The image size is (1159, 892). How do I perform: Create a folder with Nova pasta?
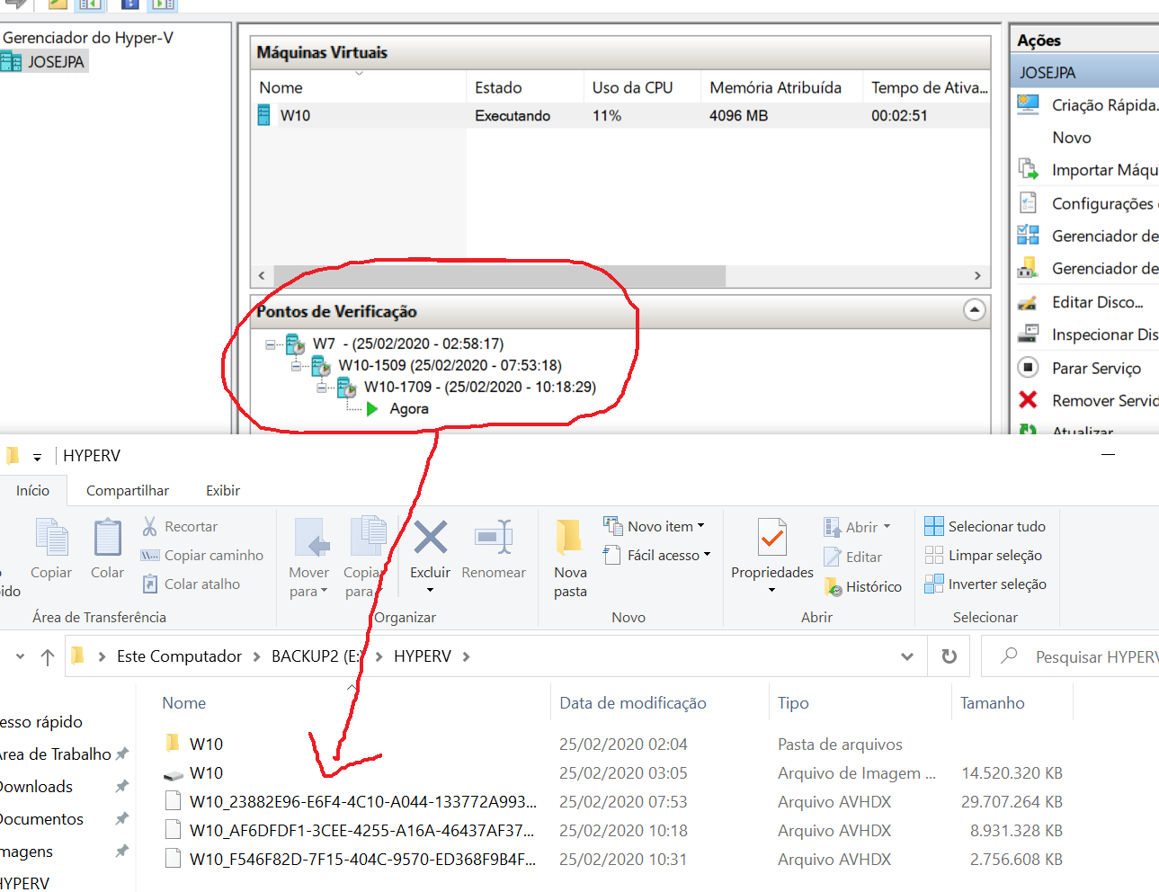(x=570, y=557)
